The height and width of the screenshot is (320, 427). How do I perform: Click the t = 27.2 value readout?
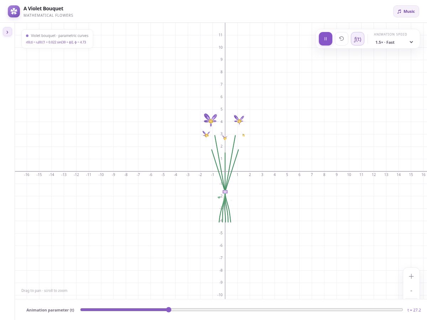414,310
